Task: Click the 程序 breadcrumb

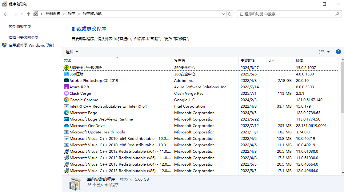Action: pyautogui.click(x=72, y=14)
